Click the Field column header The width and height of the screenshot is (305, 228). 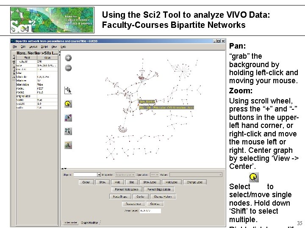tap(27, 57)
